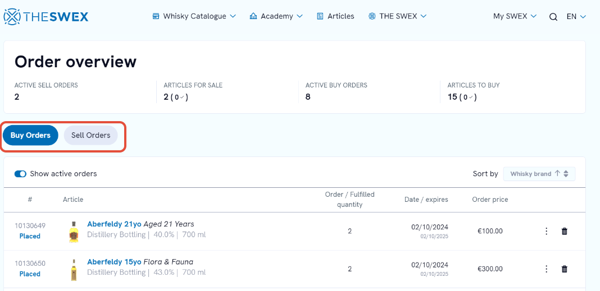The image size is (600, 291).
Task: Click the €300.00 order price
Action: click(490, 269)
